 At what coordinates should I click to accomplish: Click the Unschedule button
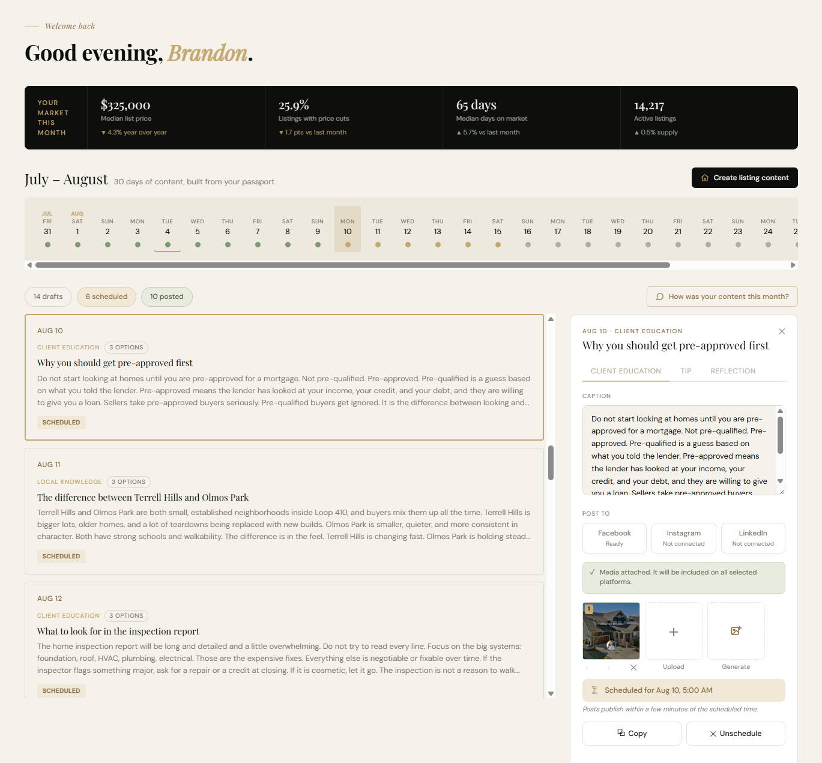(736, 734)
